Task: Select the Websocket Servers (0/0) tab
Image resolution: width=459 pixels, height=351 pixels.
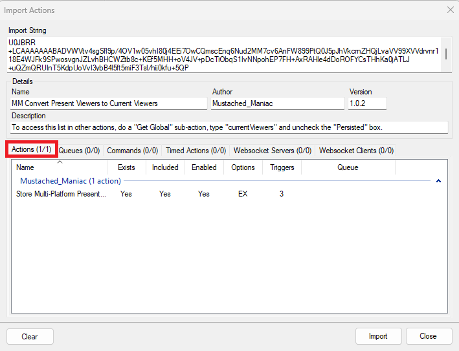Action: [273, 151]
